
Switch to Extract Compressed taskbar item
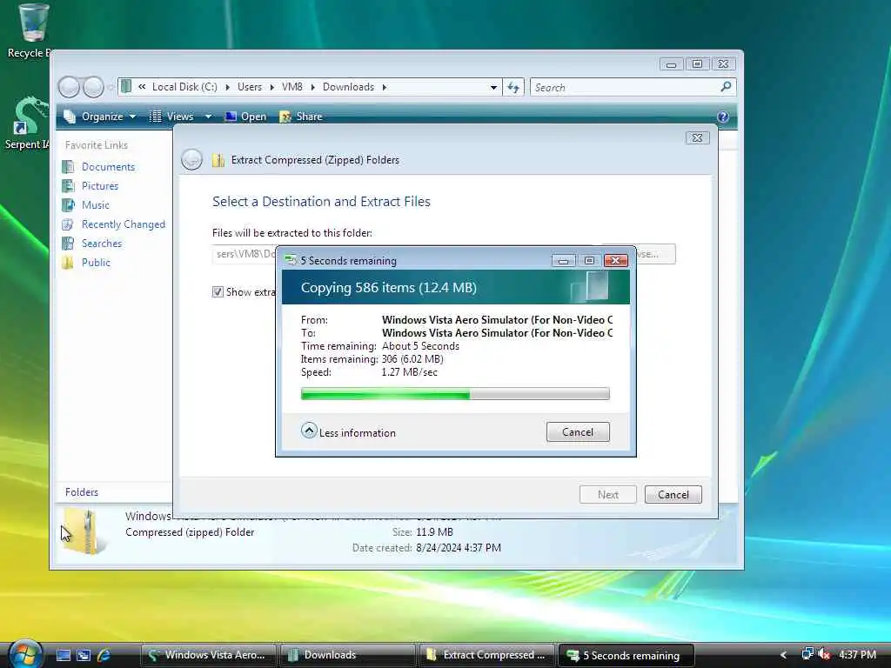tap(486, 655)
